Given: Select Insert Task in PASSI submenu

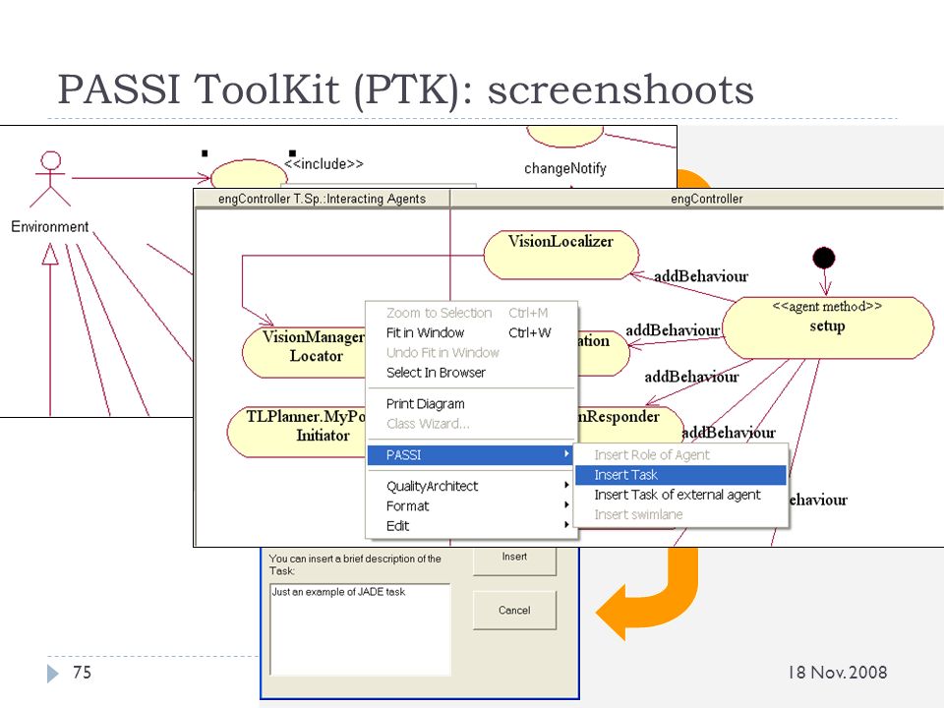Looking at the screenshot, I should coord(680,475).
